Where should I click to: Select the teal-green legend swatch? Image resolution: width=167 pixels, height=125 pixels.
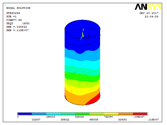click(x=68, y=114)
